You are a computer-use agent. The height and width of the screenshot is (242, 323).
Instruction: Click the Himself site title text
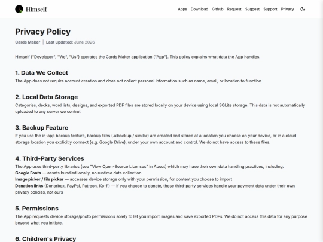click(36, 9)
